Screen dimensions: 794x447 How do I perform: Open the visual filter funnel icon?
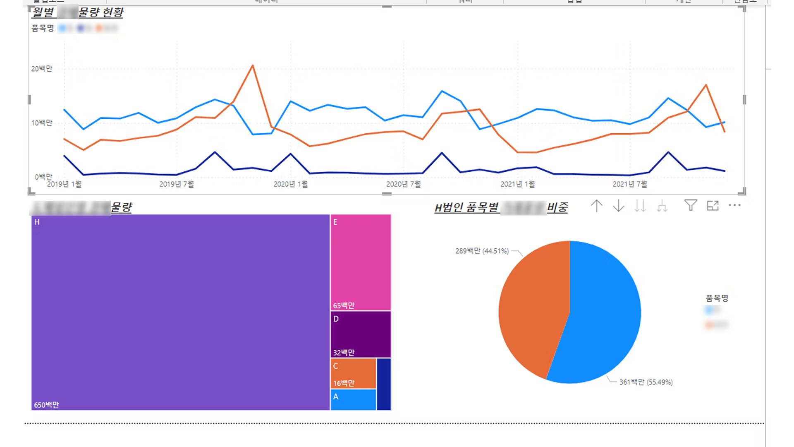click(x=691, y=205)
